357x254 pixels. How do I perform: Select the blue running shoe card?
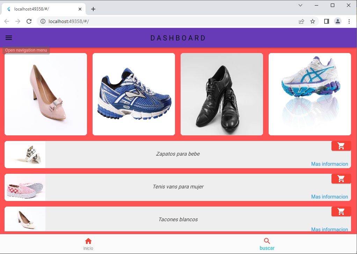point(134,94)
